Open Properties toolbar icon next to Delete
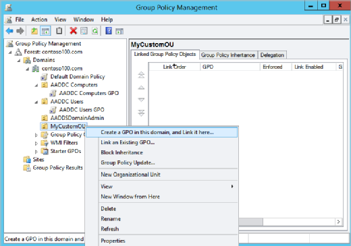Screen dimensions: 351x246 (x=84, y=31)
